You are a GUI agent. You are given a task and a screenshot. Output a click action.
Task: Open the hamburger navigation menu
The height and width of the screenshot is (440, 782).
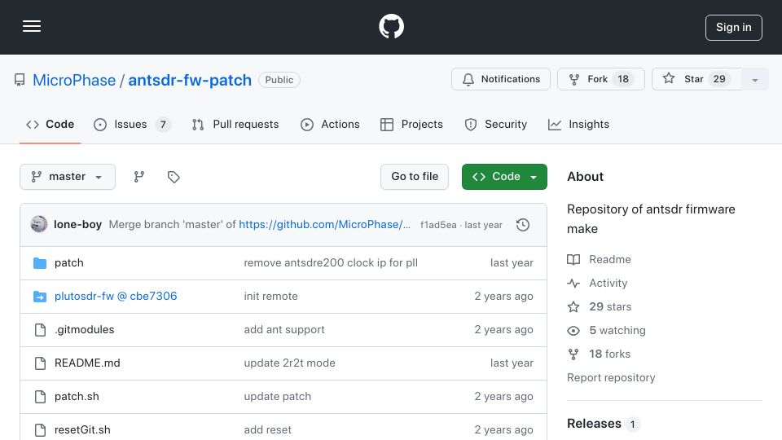(32, 26)
